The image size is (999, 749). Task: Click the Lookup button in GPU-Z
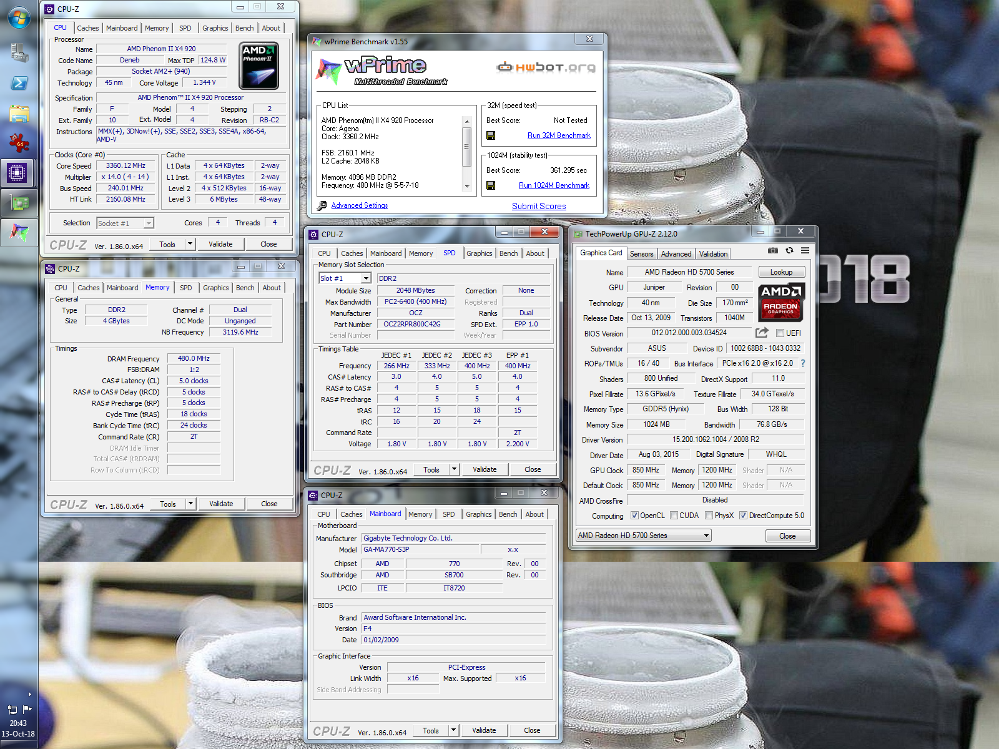[x=781, y=272]
